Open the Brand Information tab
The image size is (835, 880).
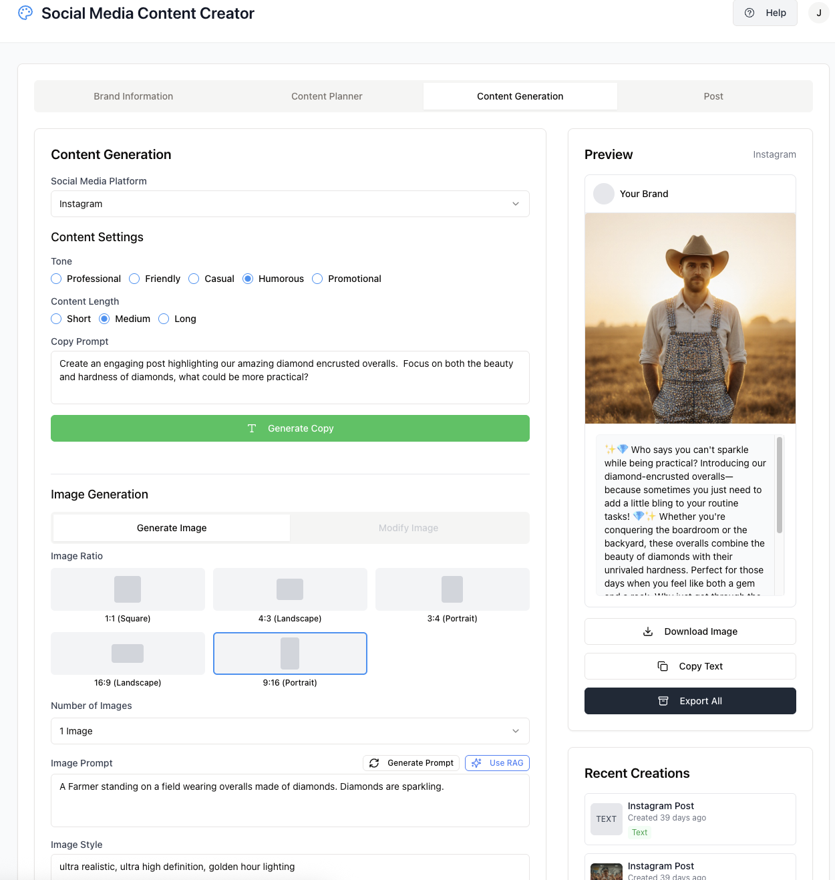(133, 96)
